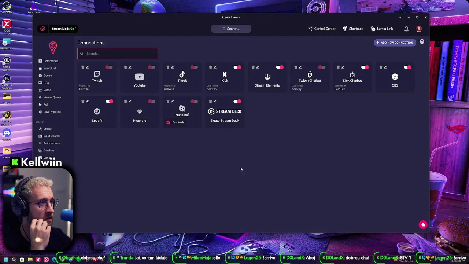Enable the Youtube connection toggle
Image resolution: width=469 pixels, height=264 pixels.
tap(152, 67)
